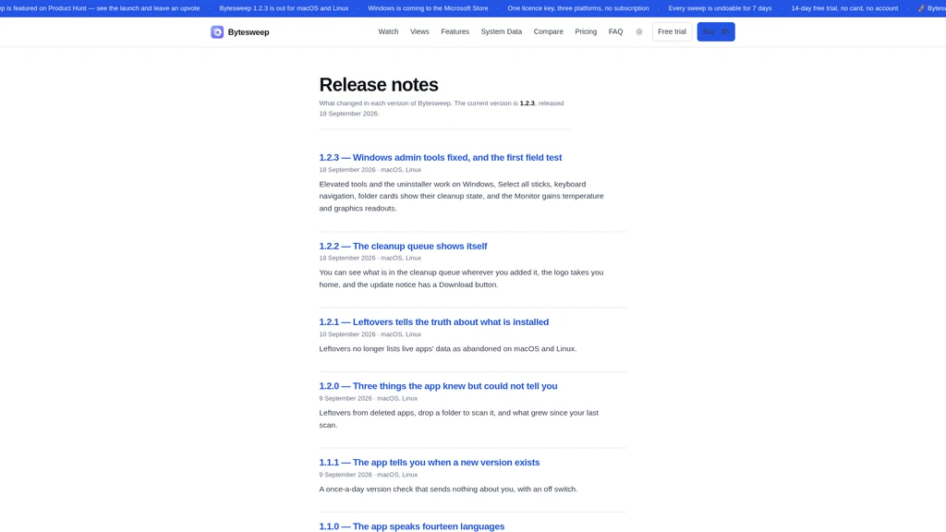The image size is (946, 532).
Task: Click the bold '1.2.3' current version text
Action: tap(528, 103)
